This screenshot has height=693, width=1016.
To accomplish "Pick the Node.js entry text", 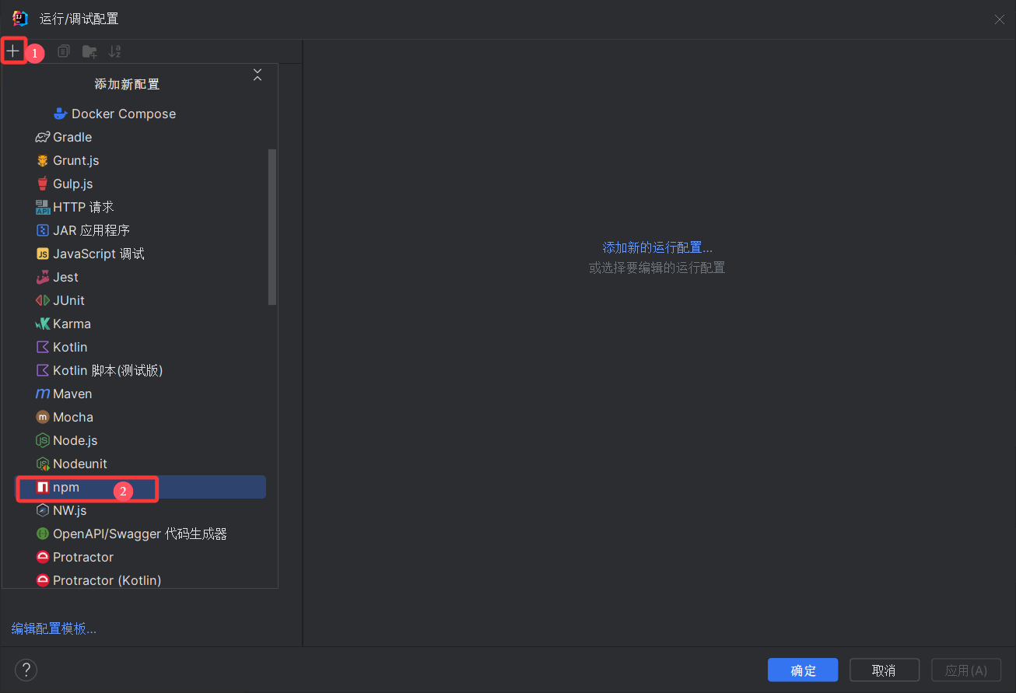I will [x=75, y=440].
